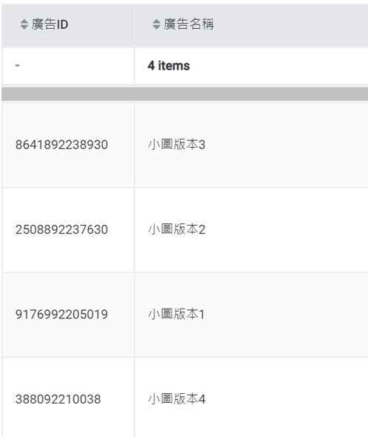This screenshot has width=368, height=437.
Task: Select ad ID 388092210038
Action: click(58, 399)
